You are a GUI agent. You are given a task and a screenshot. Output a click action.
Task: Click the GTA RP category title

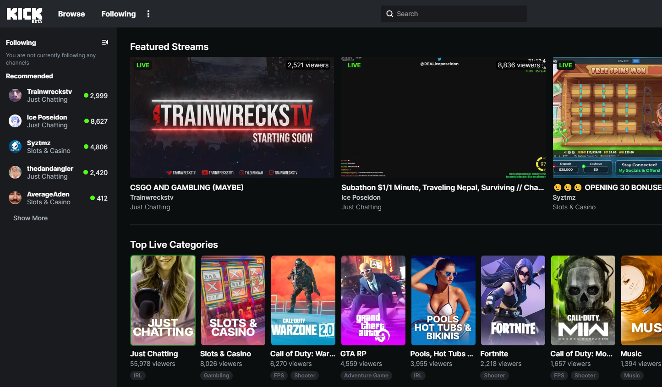click(353, 354)
